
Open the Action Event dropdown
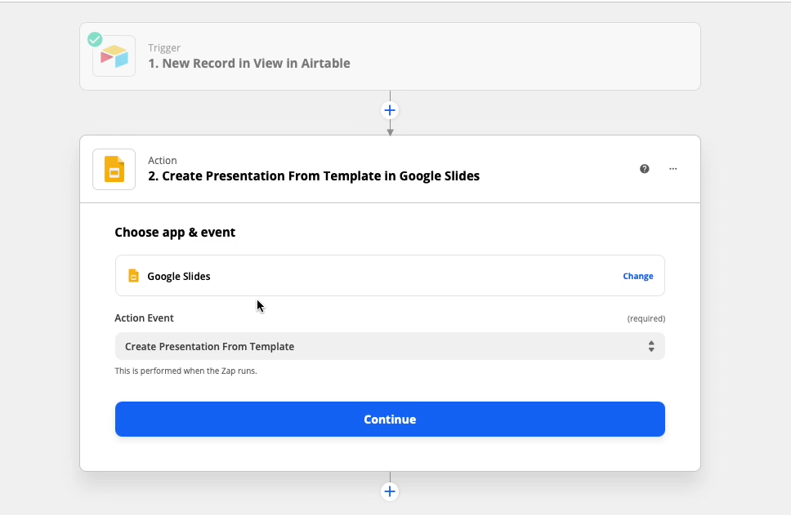390,346
